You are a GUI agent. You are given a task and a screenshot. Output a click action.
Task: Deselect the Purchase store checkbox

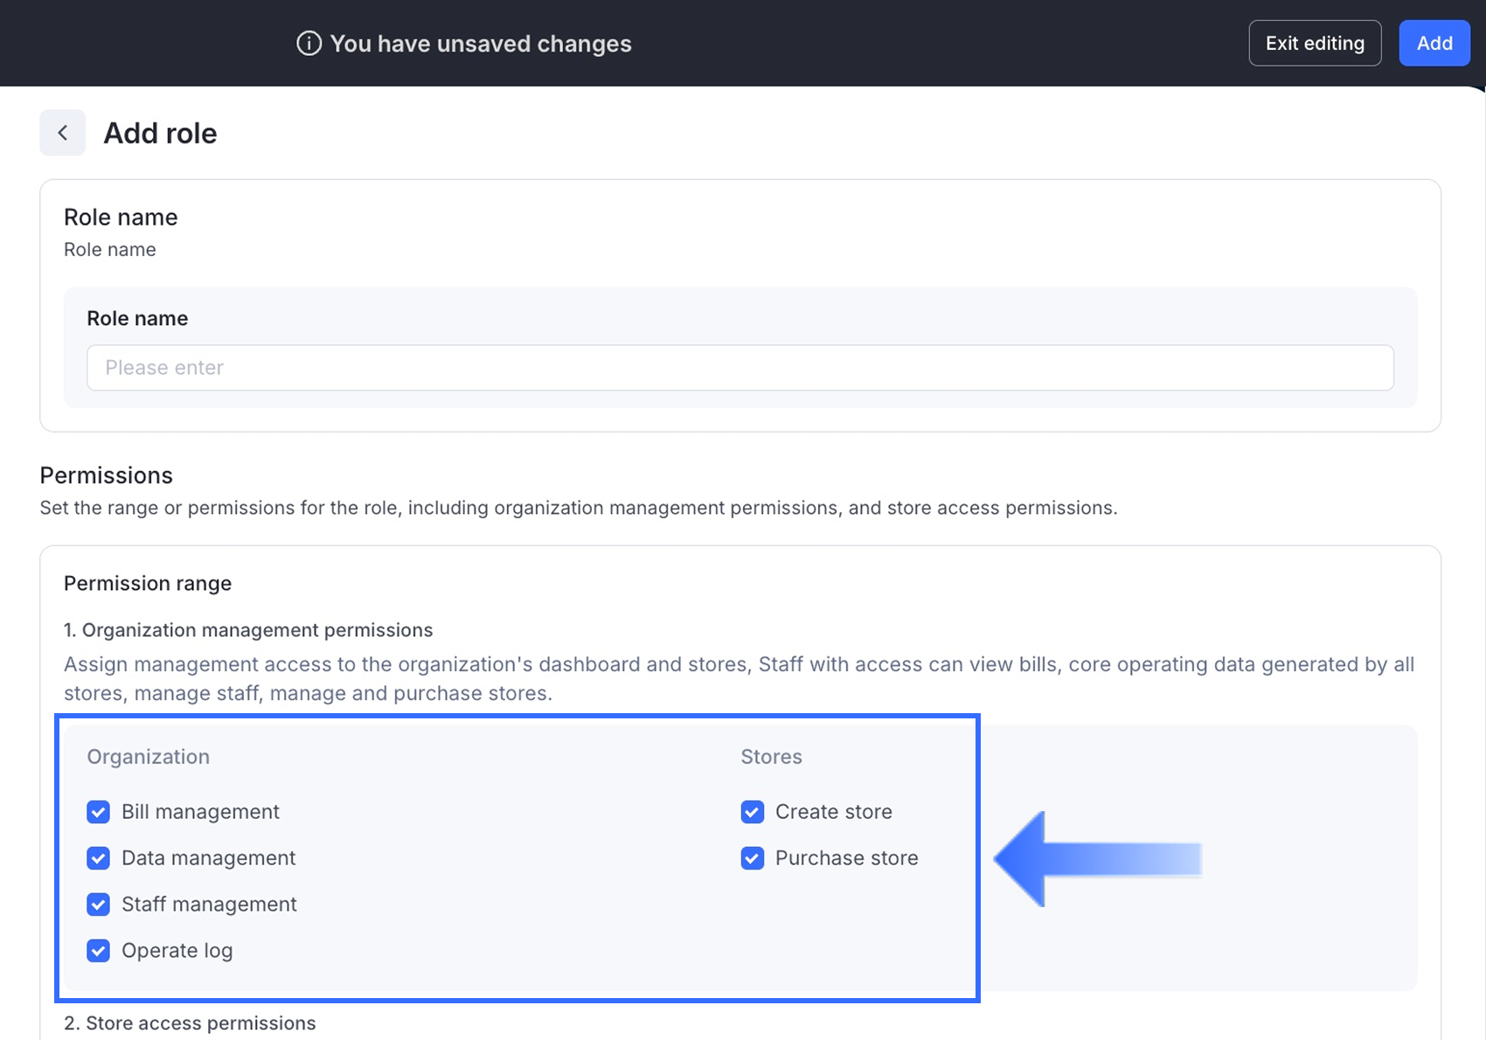point(753,858)
